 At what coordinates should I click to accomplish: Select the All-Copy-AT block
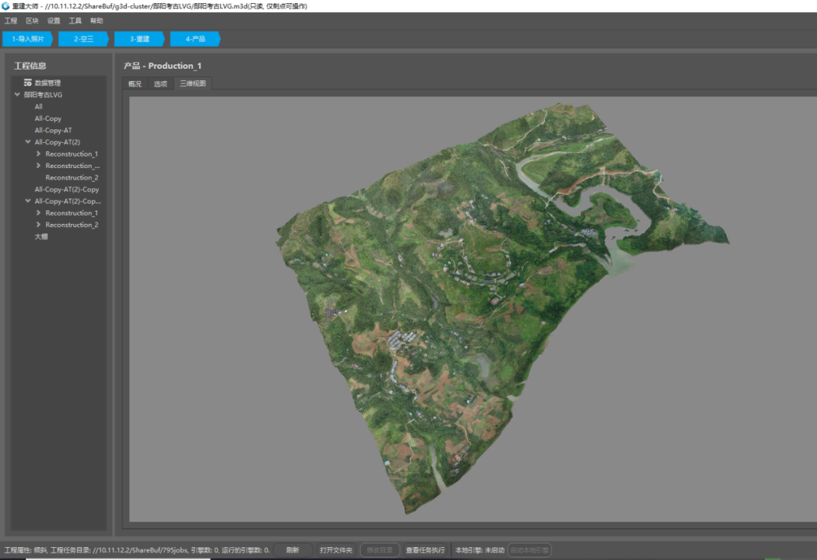[x=53, y=130]
